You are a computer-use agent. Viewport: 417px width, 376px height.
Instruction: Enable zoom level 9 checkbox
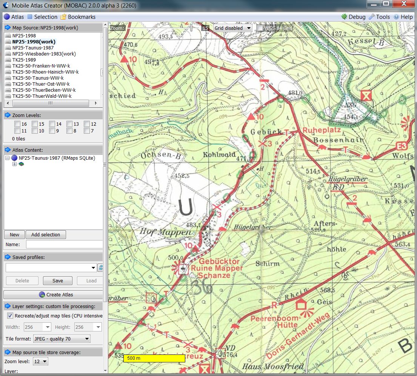52,131
